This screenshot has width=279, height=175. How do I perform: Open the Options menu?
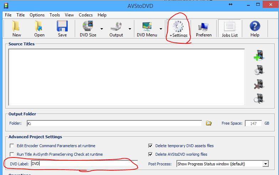(37, 15)
